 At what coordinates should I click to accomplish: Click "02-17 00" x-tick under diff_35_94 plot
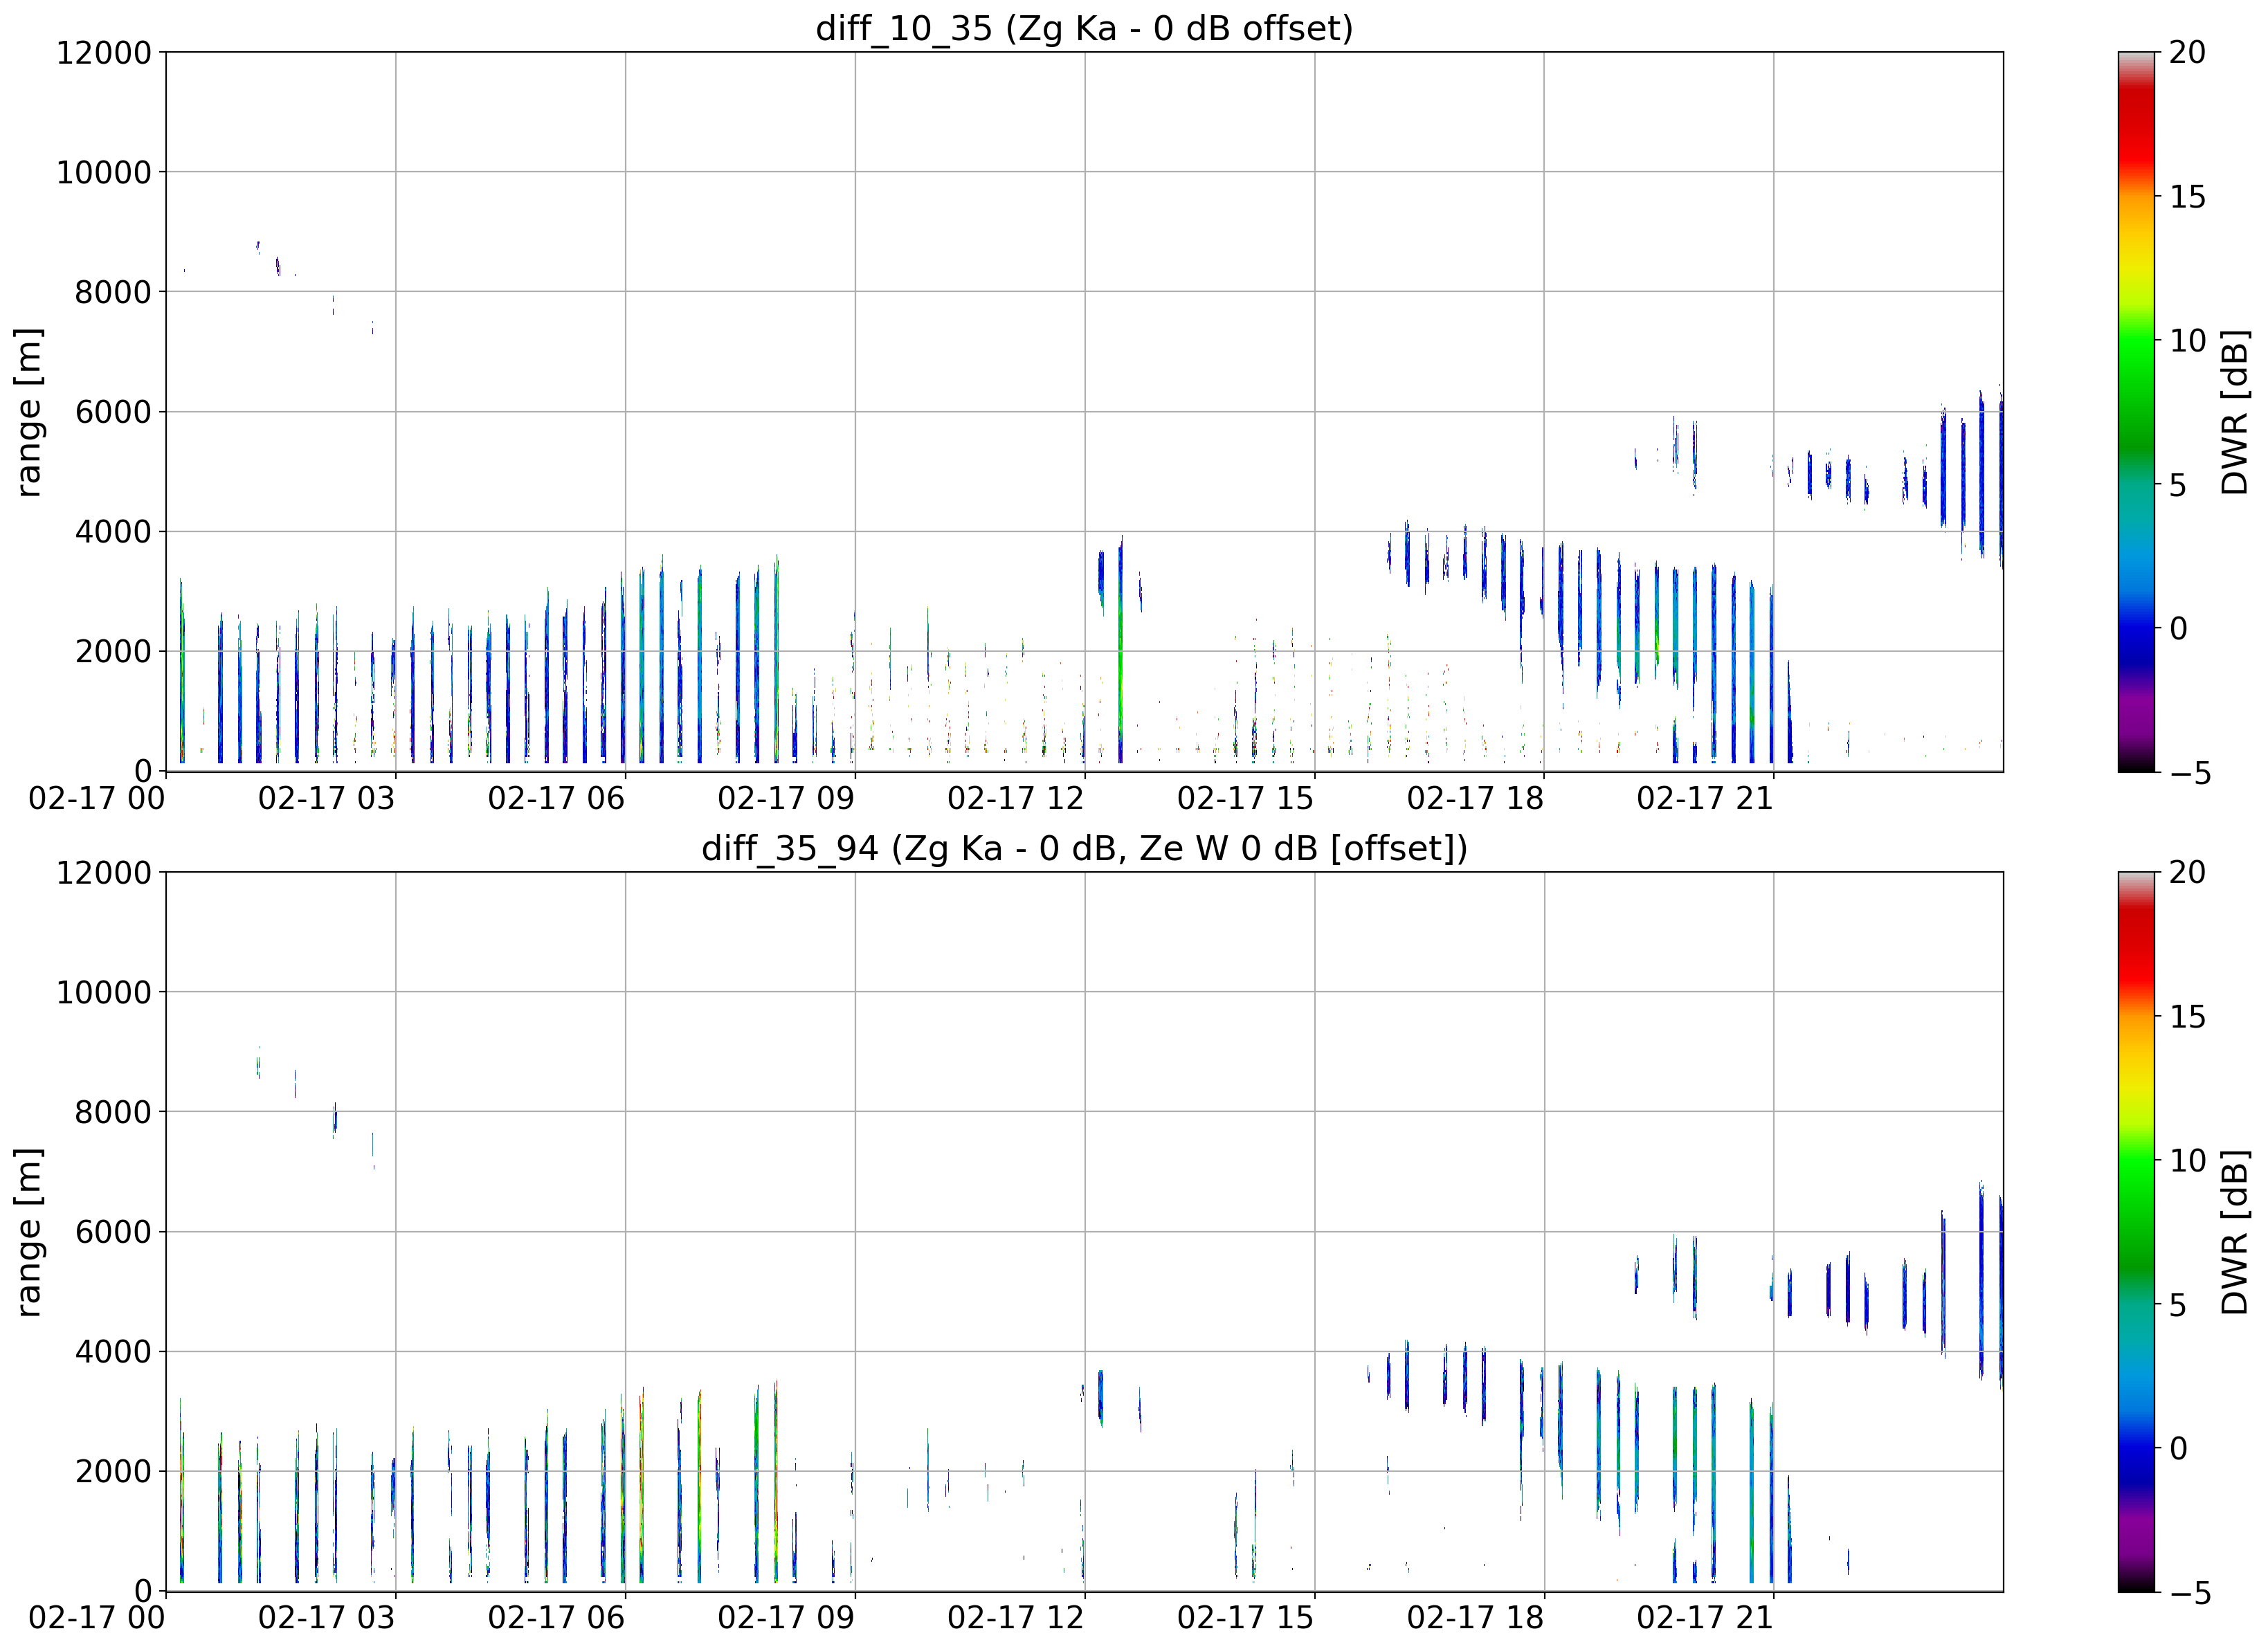pos(97,1618)
